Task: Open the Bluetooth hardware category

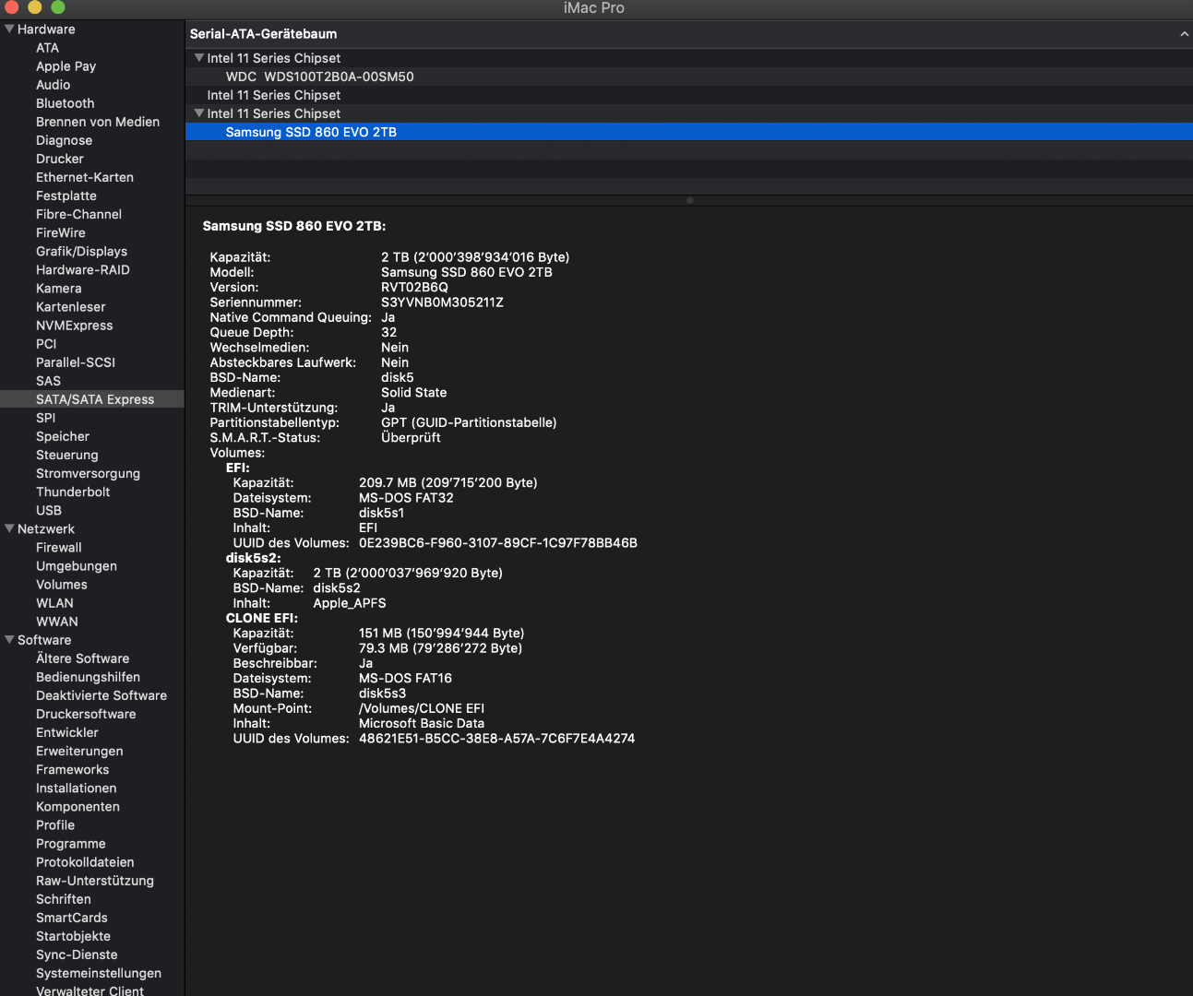Action: click(65, 103)
